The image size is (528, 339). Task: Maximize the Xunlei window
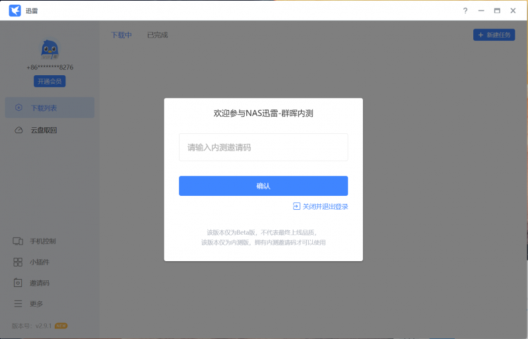coord(497,11)
